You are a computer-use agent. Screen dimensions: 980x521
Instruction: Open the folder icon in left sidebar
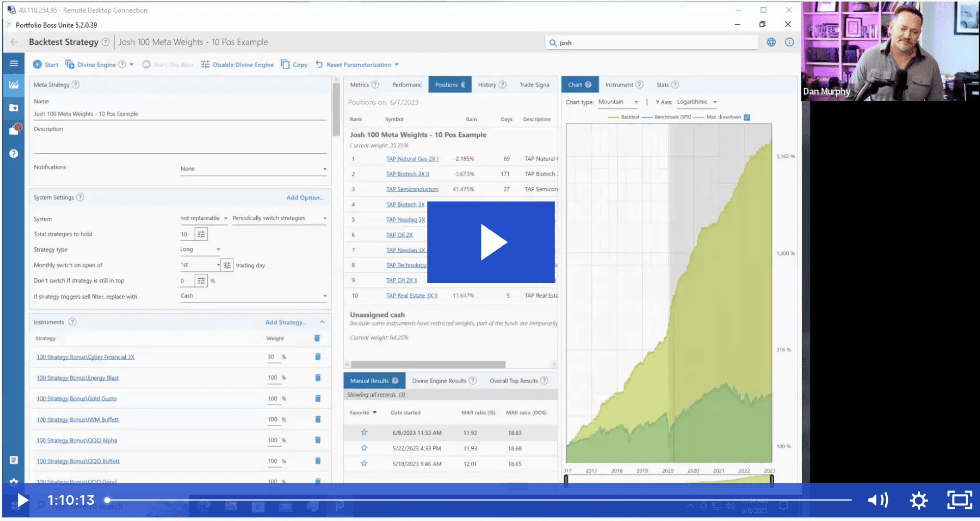[x=14, y=107]
